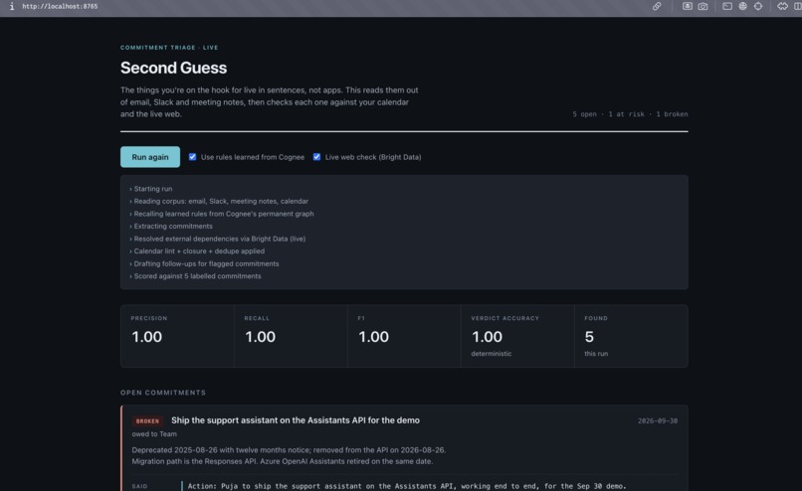This screenshot has width=802, height=491.
Task: Click the split panel icon at far right
Action: point(797,6)
